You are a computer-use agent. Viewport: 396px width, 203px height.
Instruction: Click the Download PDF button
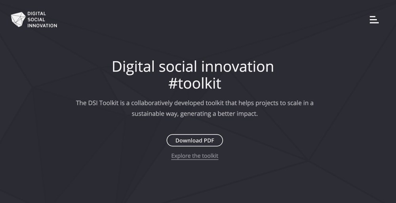194,140
